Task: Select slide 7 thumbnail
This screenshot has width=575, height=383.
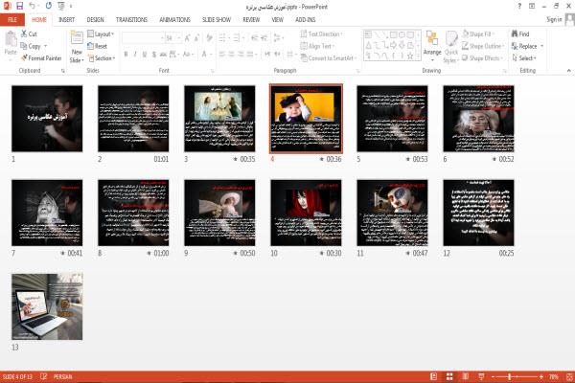Action: (x=47, y=213)
